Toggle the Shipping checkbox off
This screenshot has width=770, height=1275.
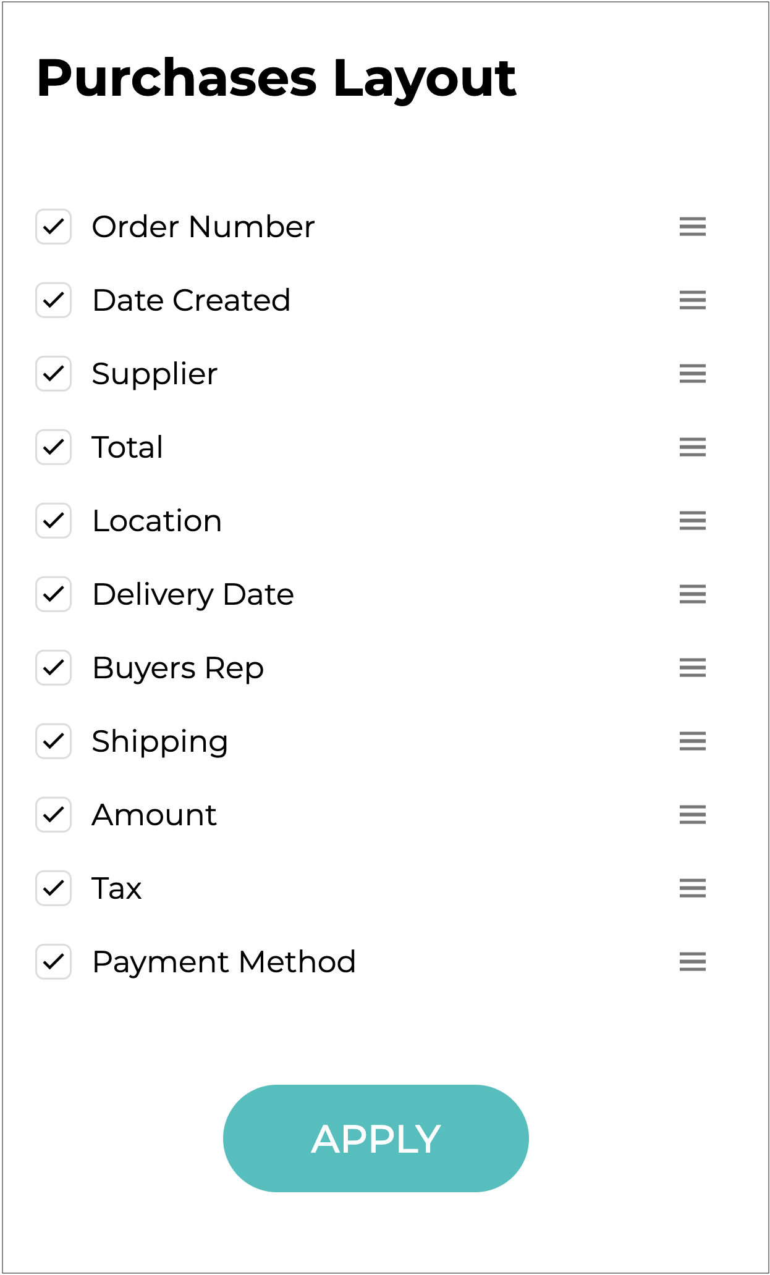[54, 741]
